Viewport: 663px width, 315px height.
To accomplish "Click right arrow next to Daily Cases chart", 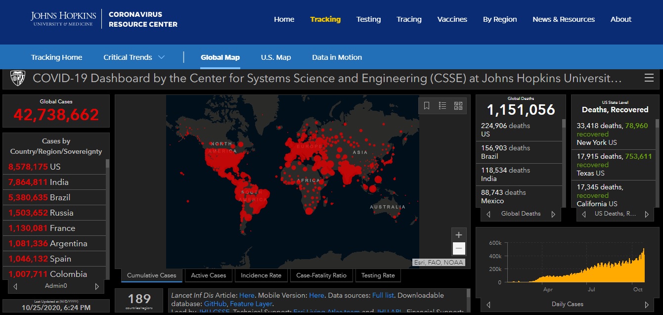I will 647,304.
